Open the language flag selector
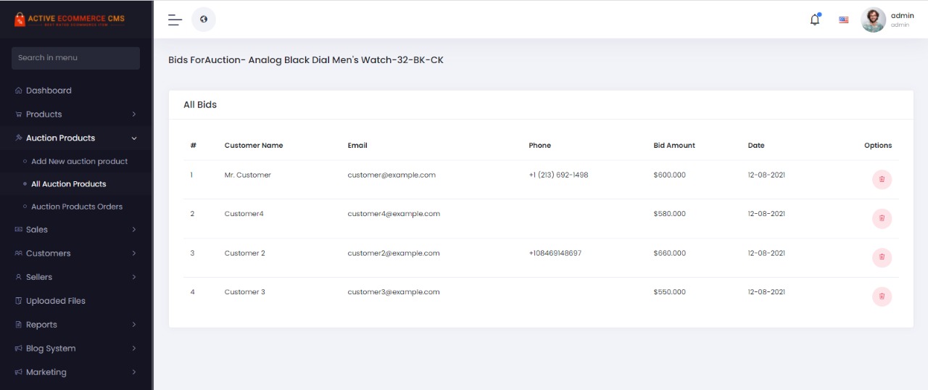 coord(844,20)
